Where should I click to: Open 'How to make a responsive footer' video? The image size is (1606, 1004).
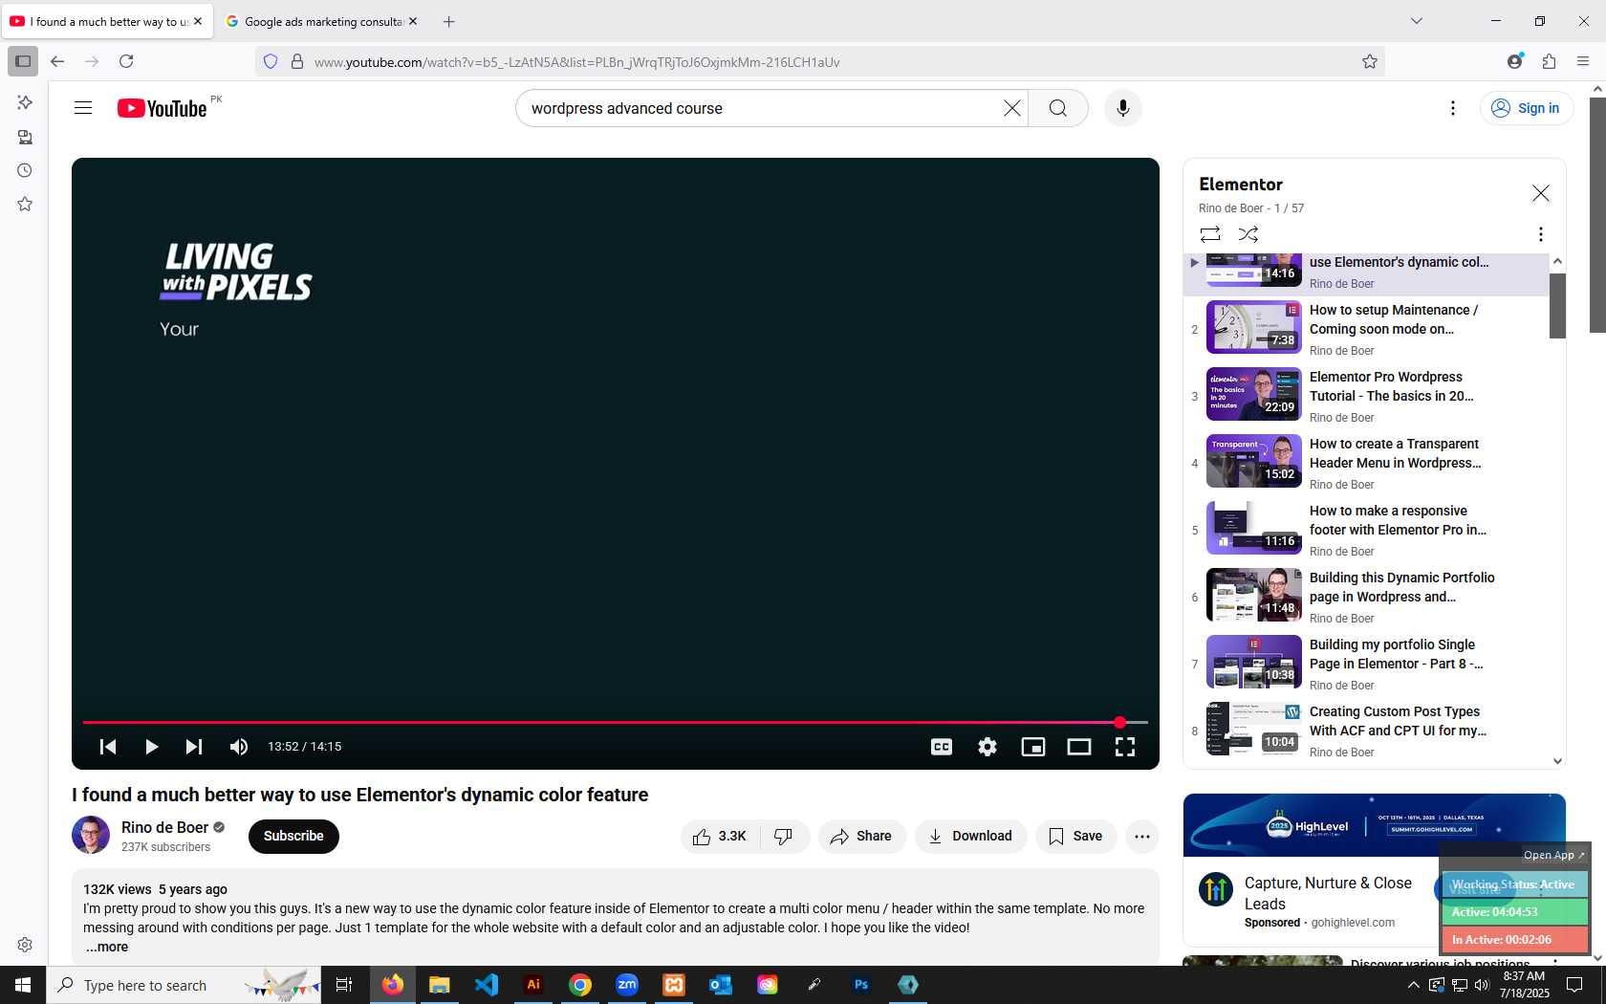(1366, 530)
